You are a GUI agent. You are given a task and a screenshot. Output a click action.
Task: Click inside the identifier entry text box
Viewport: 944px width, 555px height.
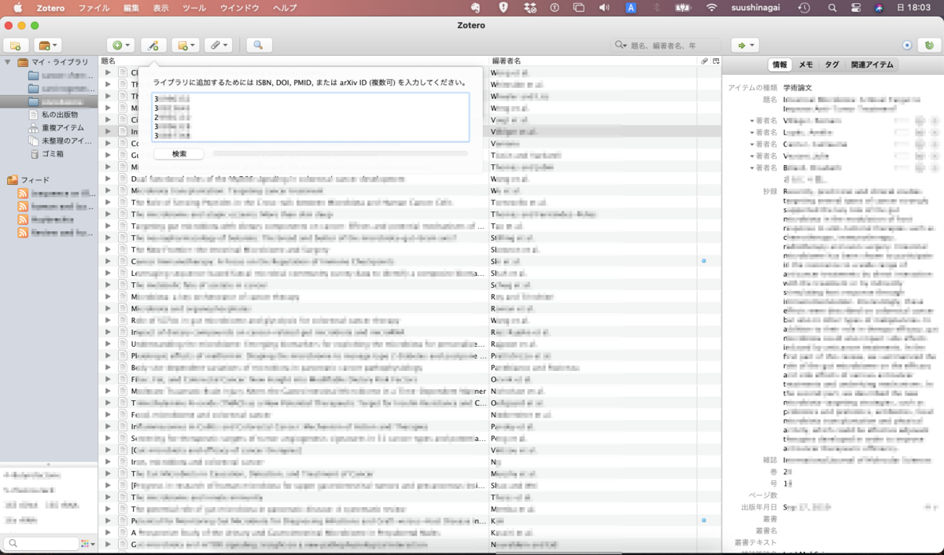point(310,117)
